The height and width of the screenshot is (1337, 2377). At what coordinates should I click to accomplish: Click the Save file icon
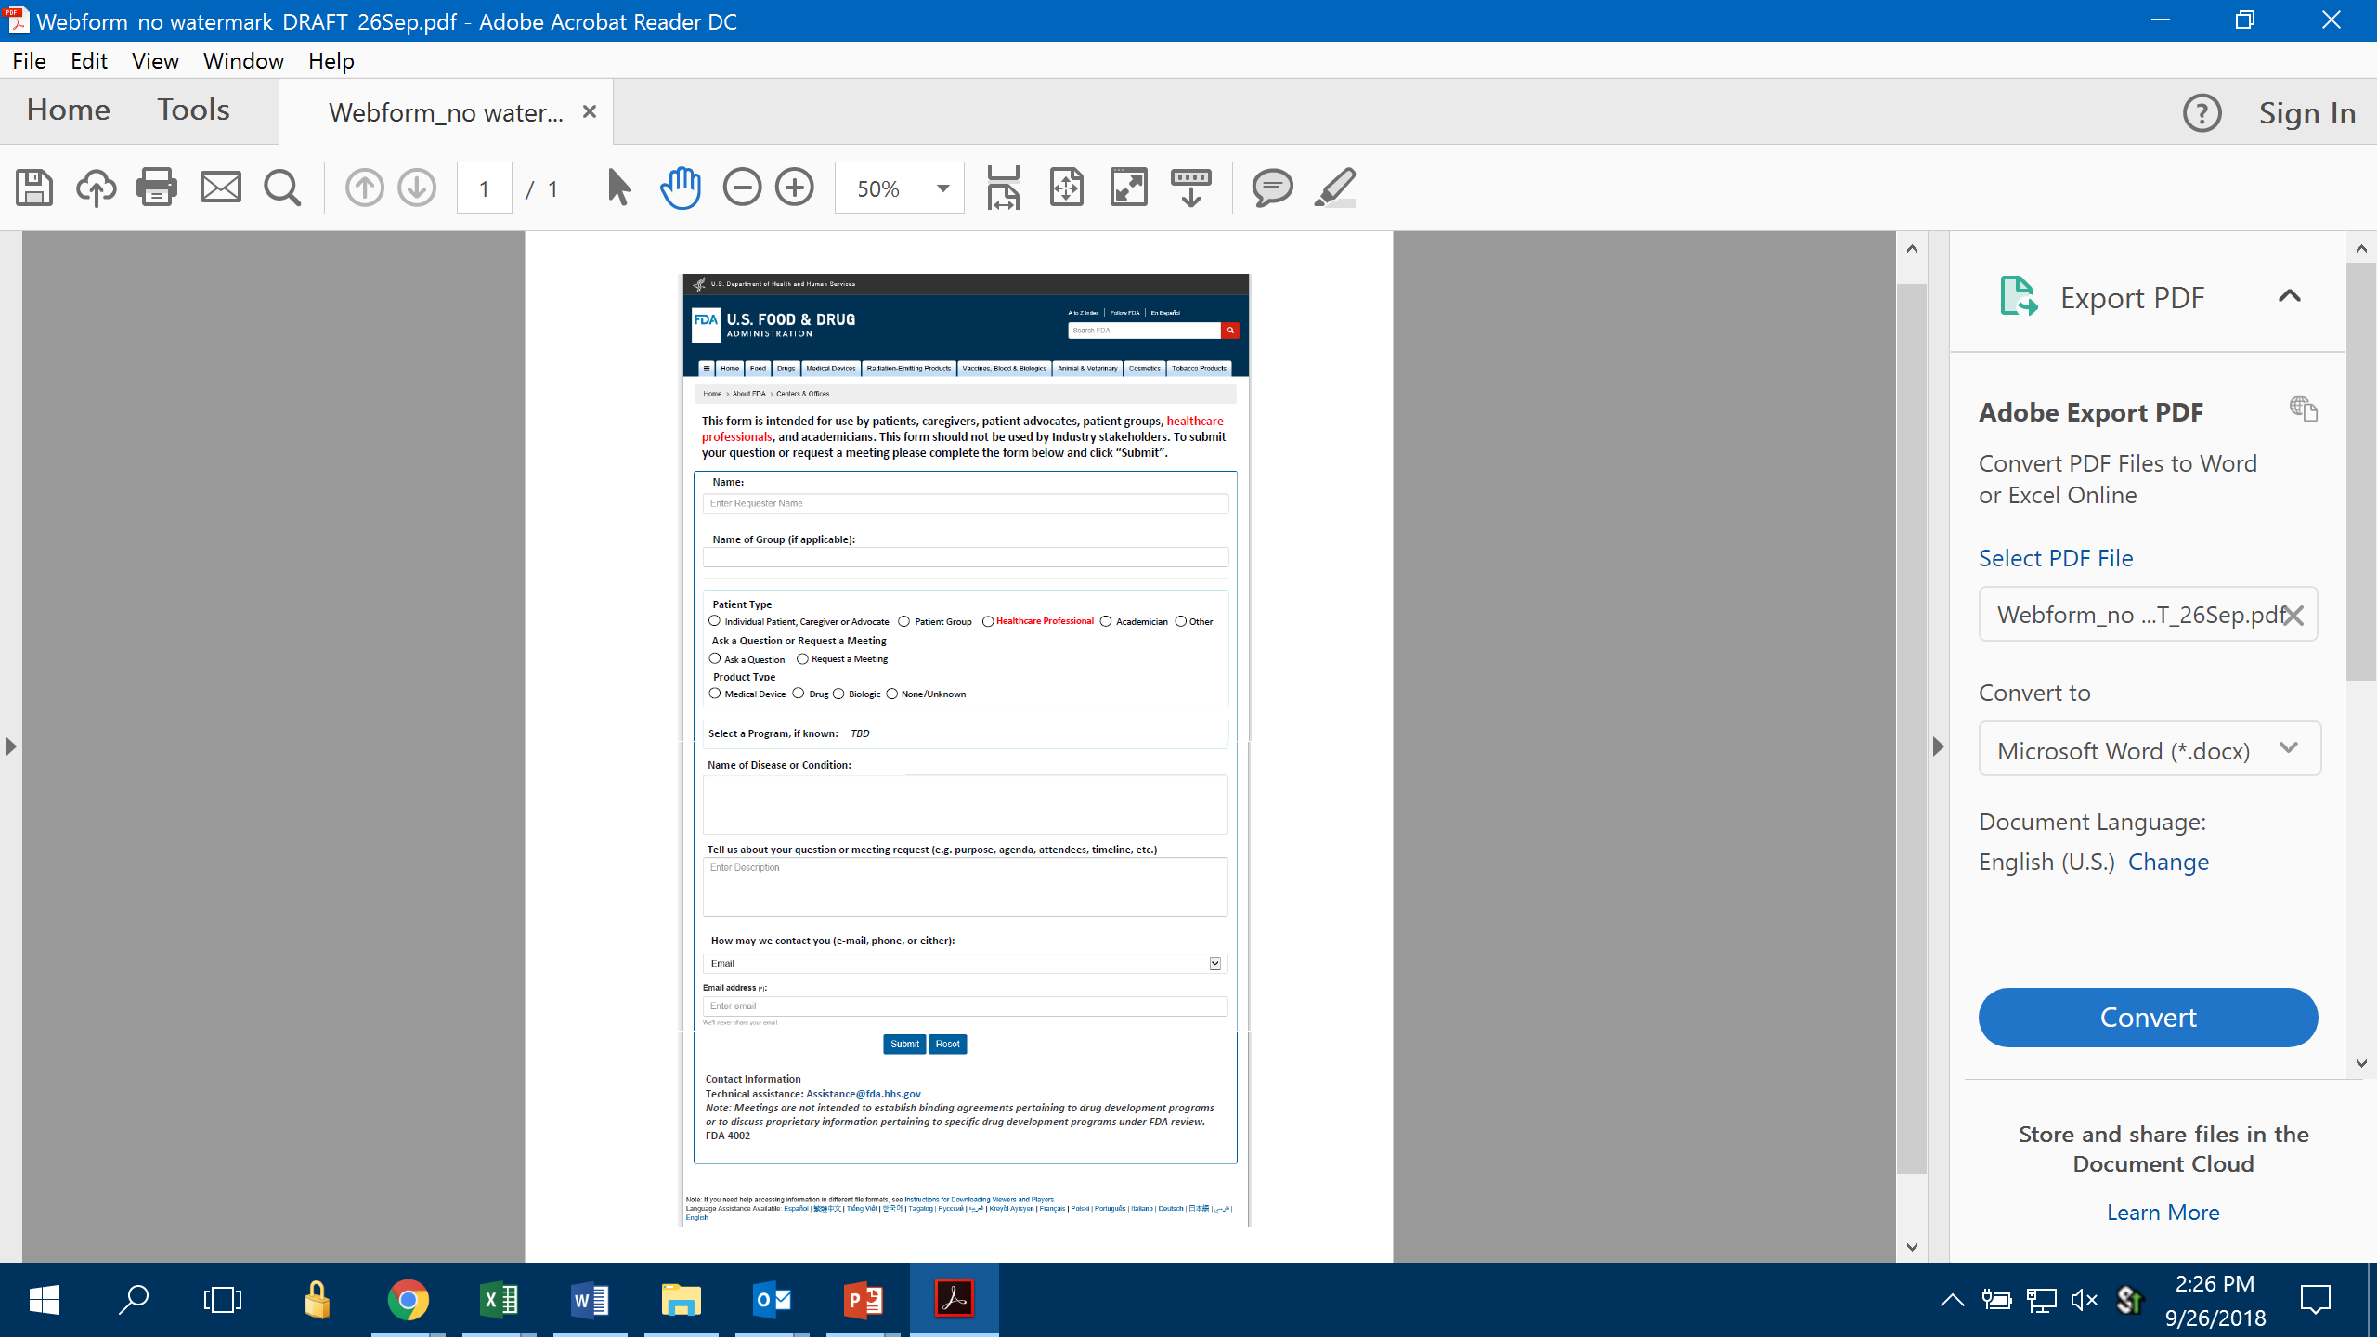coord(34,188)
